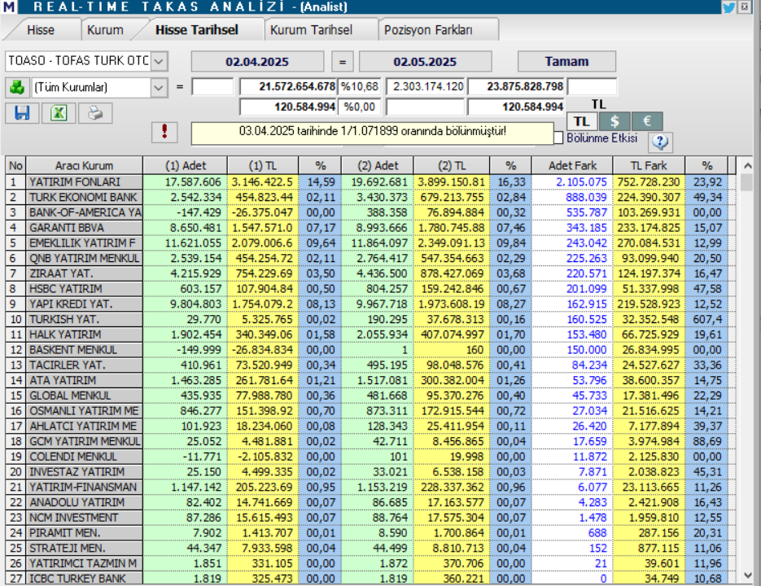Select EMEKLILIK YATIRIM F row

[371, 243]
